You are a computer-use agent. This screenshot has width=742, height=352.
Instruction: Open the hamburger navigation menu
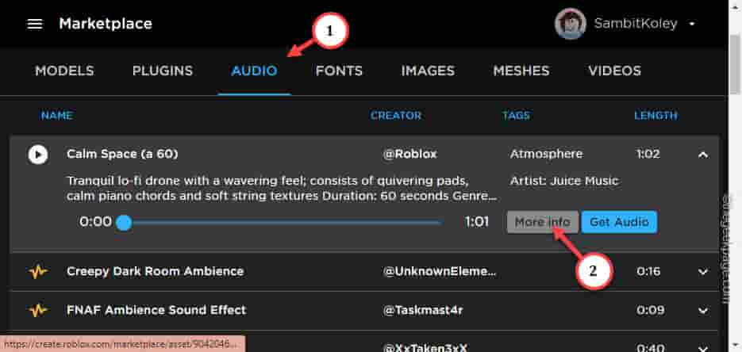coord(35,24)
